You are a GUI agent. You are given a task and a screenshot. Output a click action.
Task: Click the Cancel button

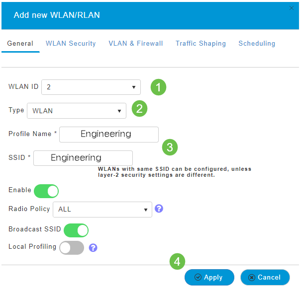pyautogui.click(x=265, y=278)
